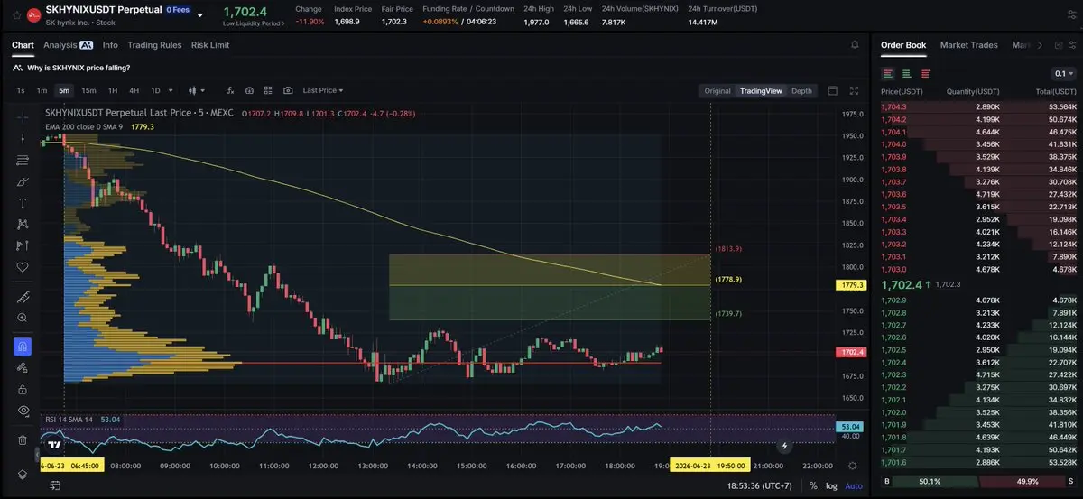The width and height of the screenshot is (1083, 499).
Task: Activate the magnet snap mode tool
Action: [23, 347]
